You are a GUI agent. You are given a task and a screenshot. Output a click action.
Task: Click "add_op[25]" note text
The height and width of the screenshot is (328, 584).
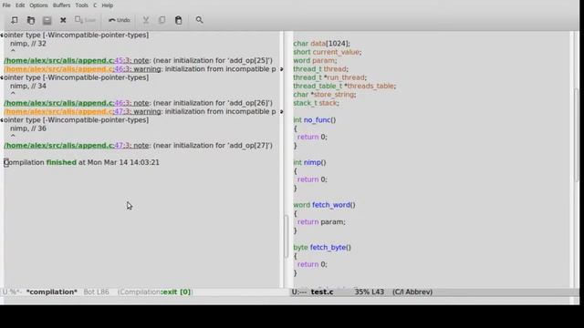coord(249,60)
